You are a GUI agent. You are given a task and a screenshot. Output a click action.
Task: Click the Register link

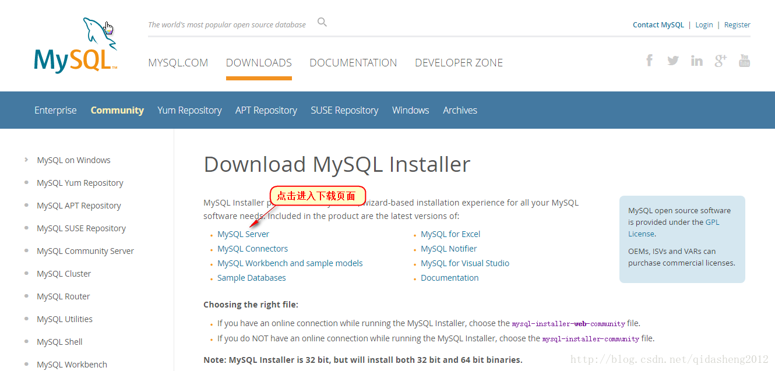737,25
